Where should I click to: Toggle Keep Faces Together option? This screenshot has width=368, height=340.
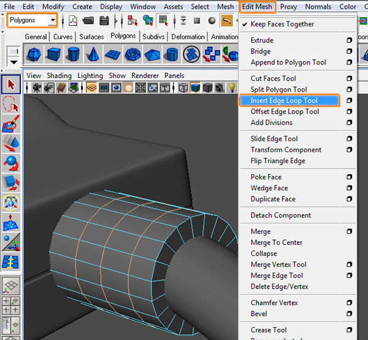(x=282, y=24)
